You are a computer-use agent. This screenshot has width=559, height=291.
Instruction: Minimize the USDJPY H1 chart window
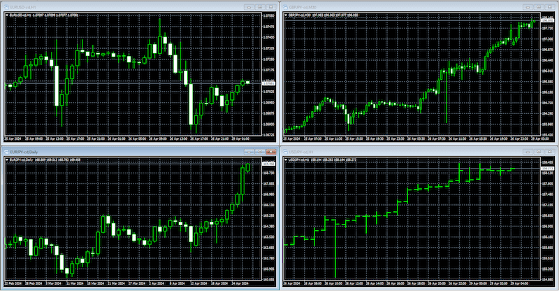528,151
